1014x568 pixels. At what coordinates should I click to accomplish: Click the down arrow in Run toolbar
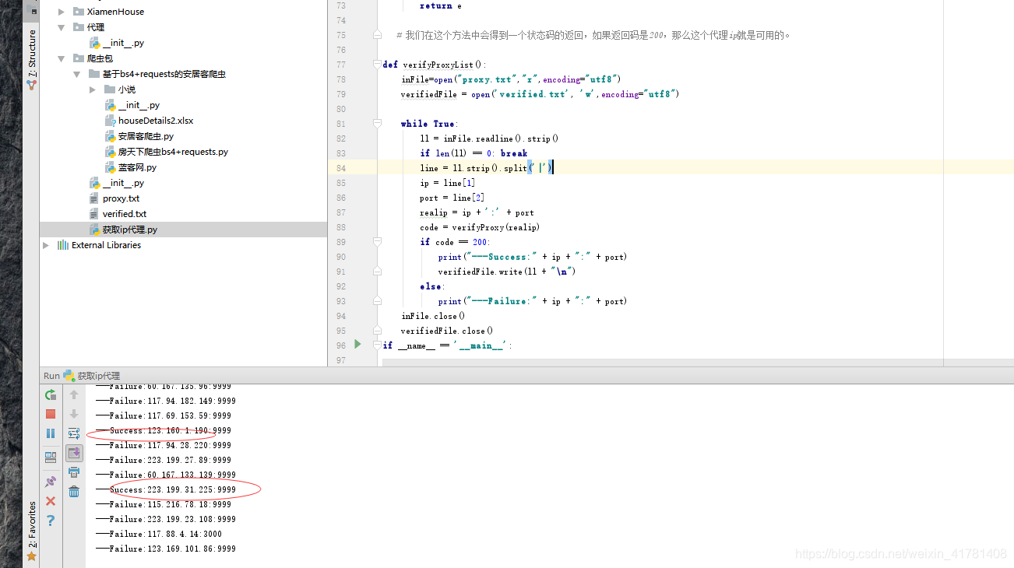point(74,414)
